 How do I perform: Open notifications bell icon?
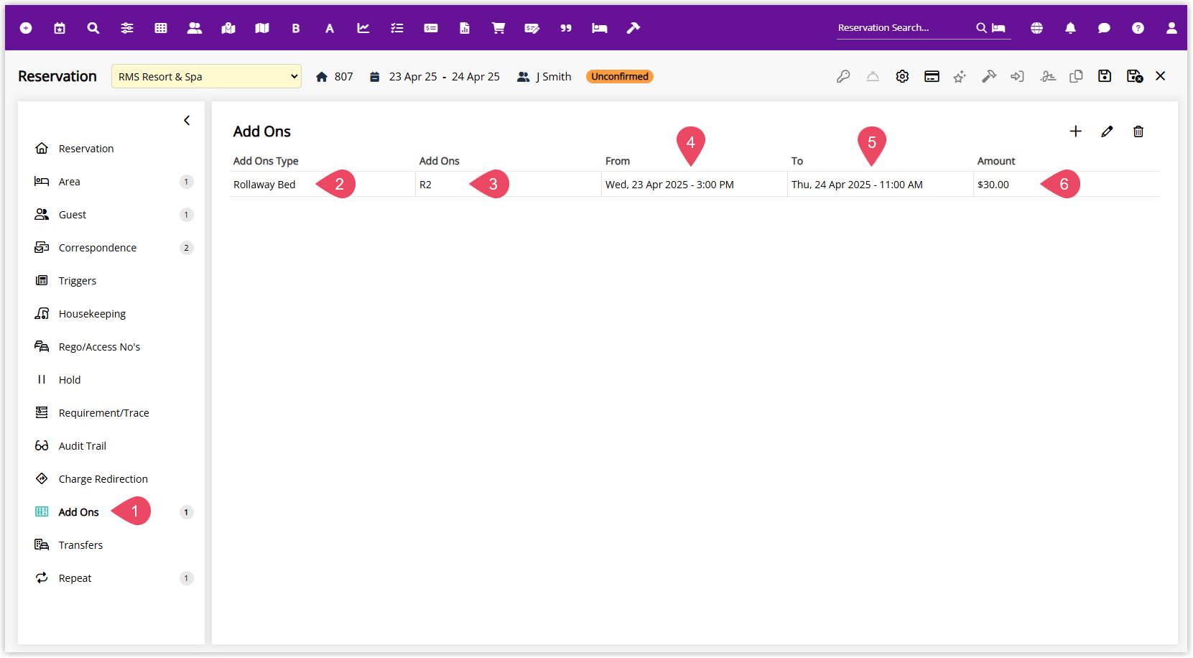[1070, 28]
